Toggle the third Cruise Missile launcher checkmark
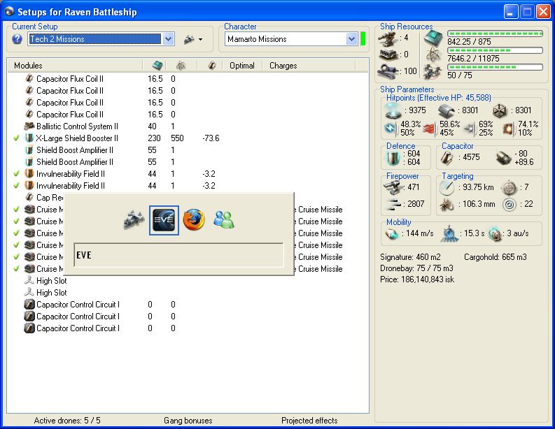Viewport: 555px width, 429px height. pos(16,233)
